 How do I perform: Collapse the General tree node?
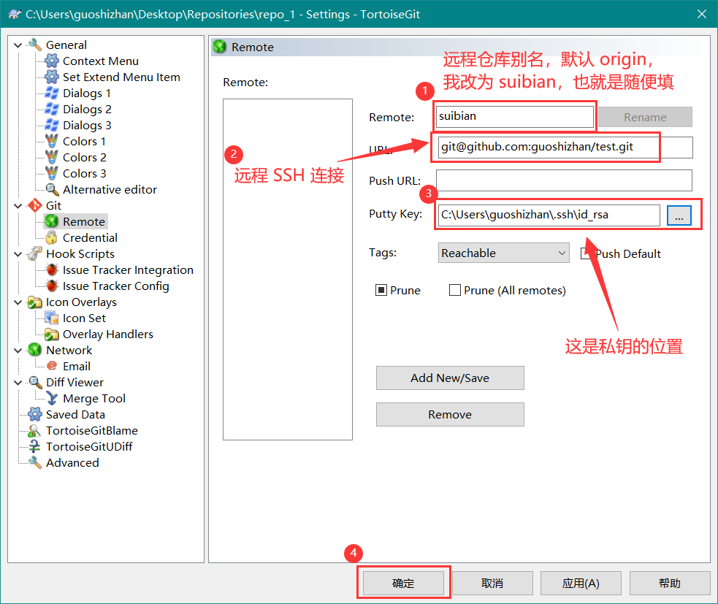[18, 45]
